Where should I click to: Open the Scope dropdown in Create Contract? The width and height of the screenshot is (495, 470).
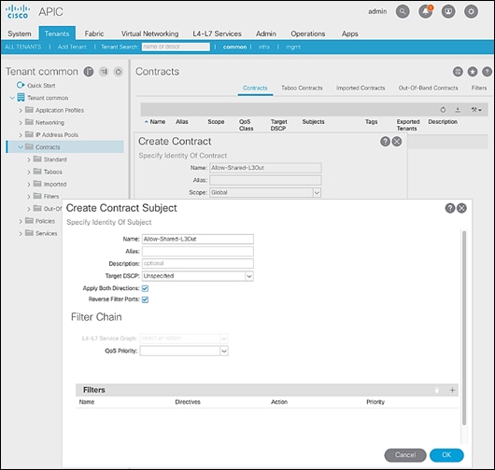click(x=317, y=193)
